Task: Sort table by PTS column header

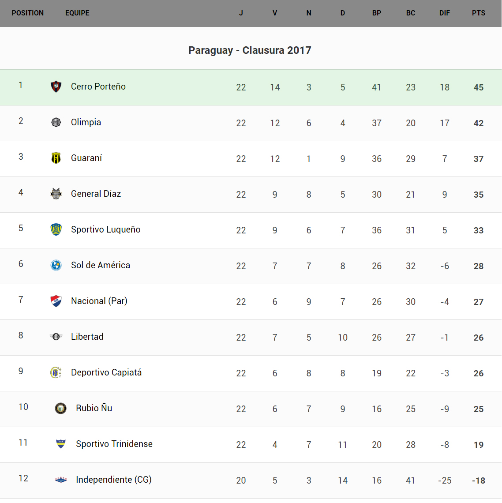Action: click(x=479, y=13)
